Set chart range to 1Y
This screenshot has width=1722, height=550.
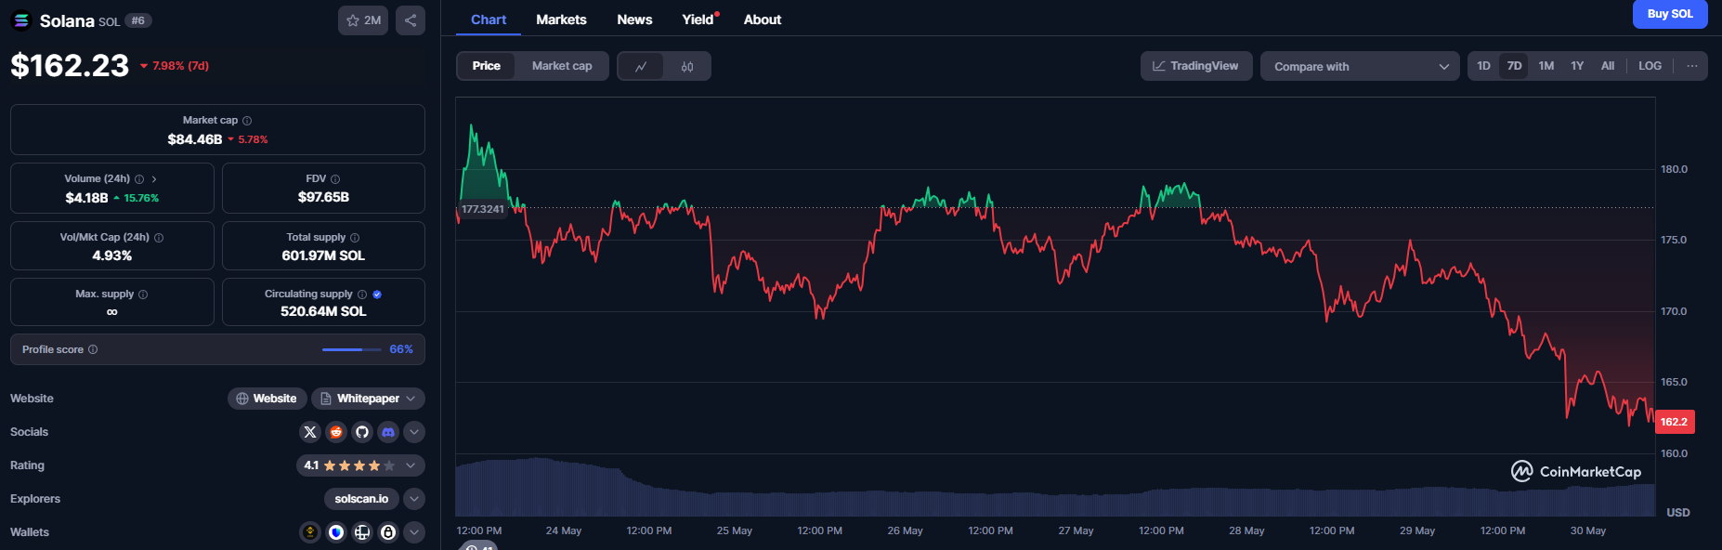coord(1577,66)
